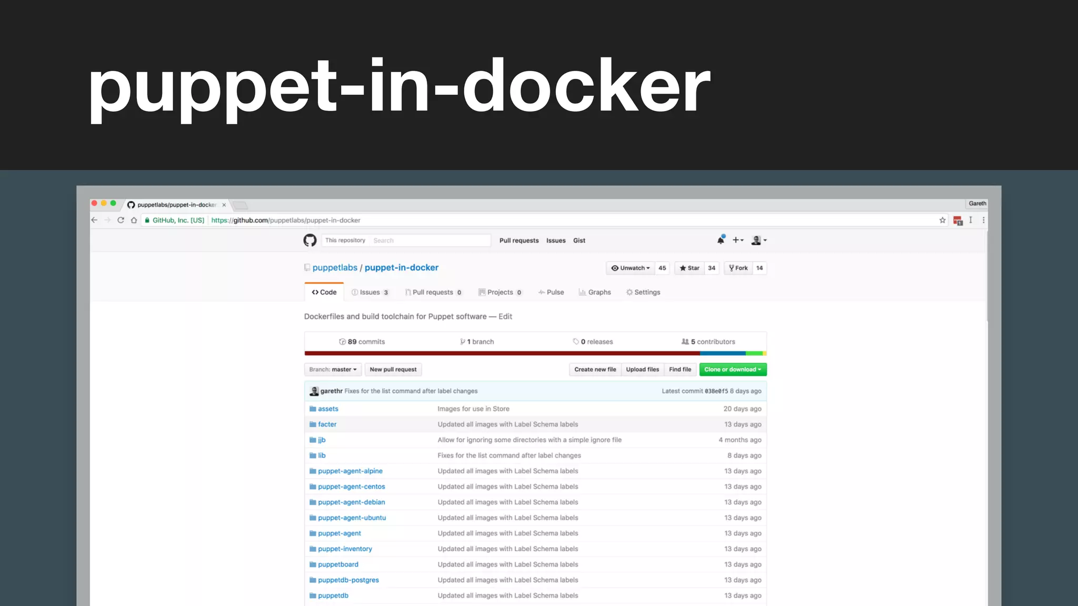Screen dimensions: 1078x606
Task: Click the browser home icon
Action: coord(134,220)
